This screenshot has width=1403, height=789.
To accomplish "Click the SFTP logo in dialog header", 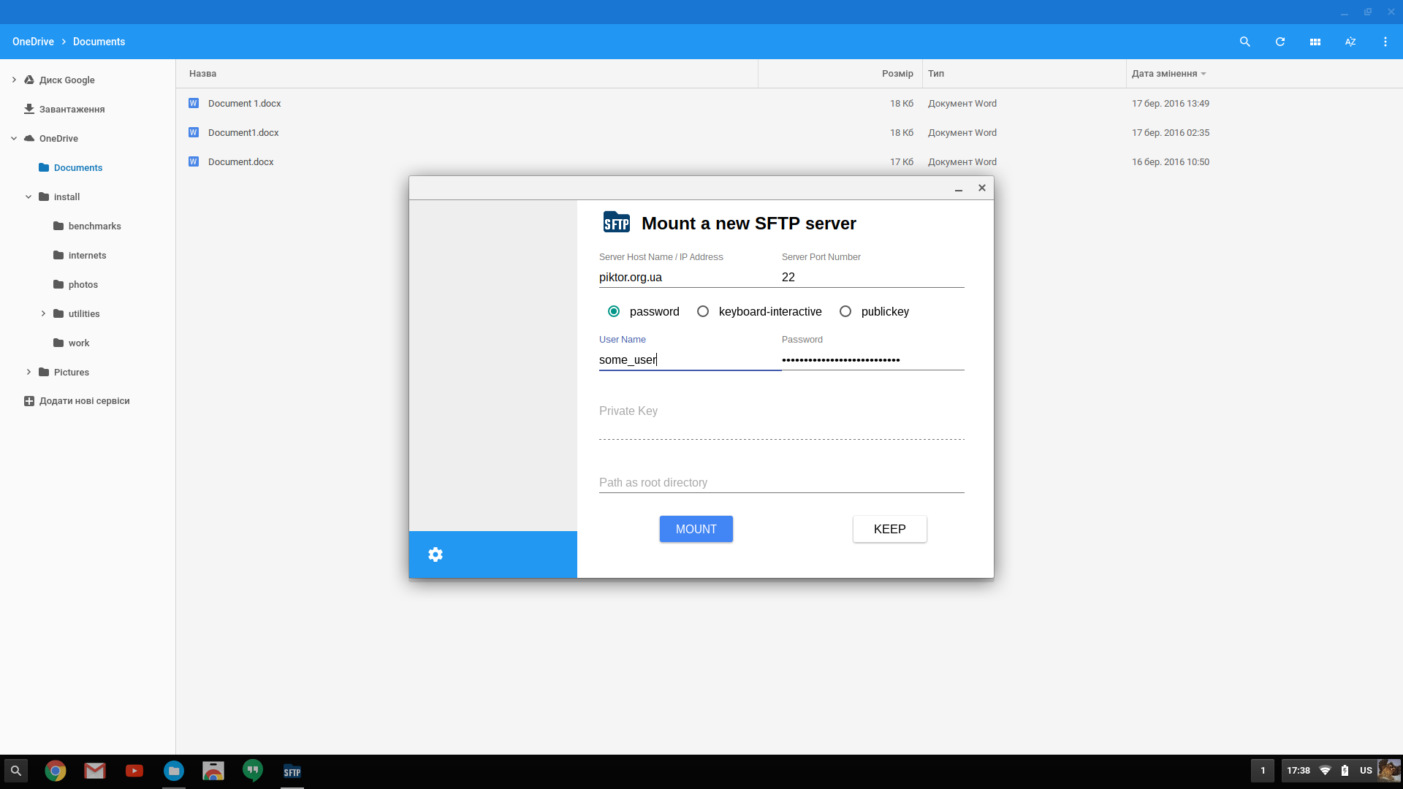I will [x=617, y=222].
